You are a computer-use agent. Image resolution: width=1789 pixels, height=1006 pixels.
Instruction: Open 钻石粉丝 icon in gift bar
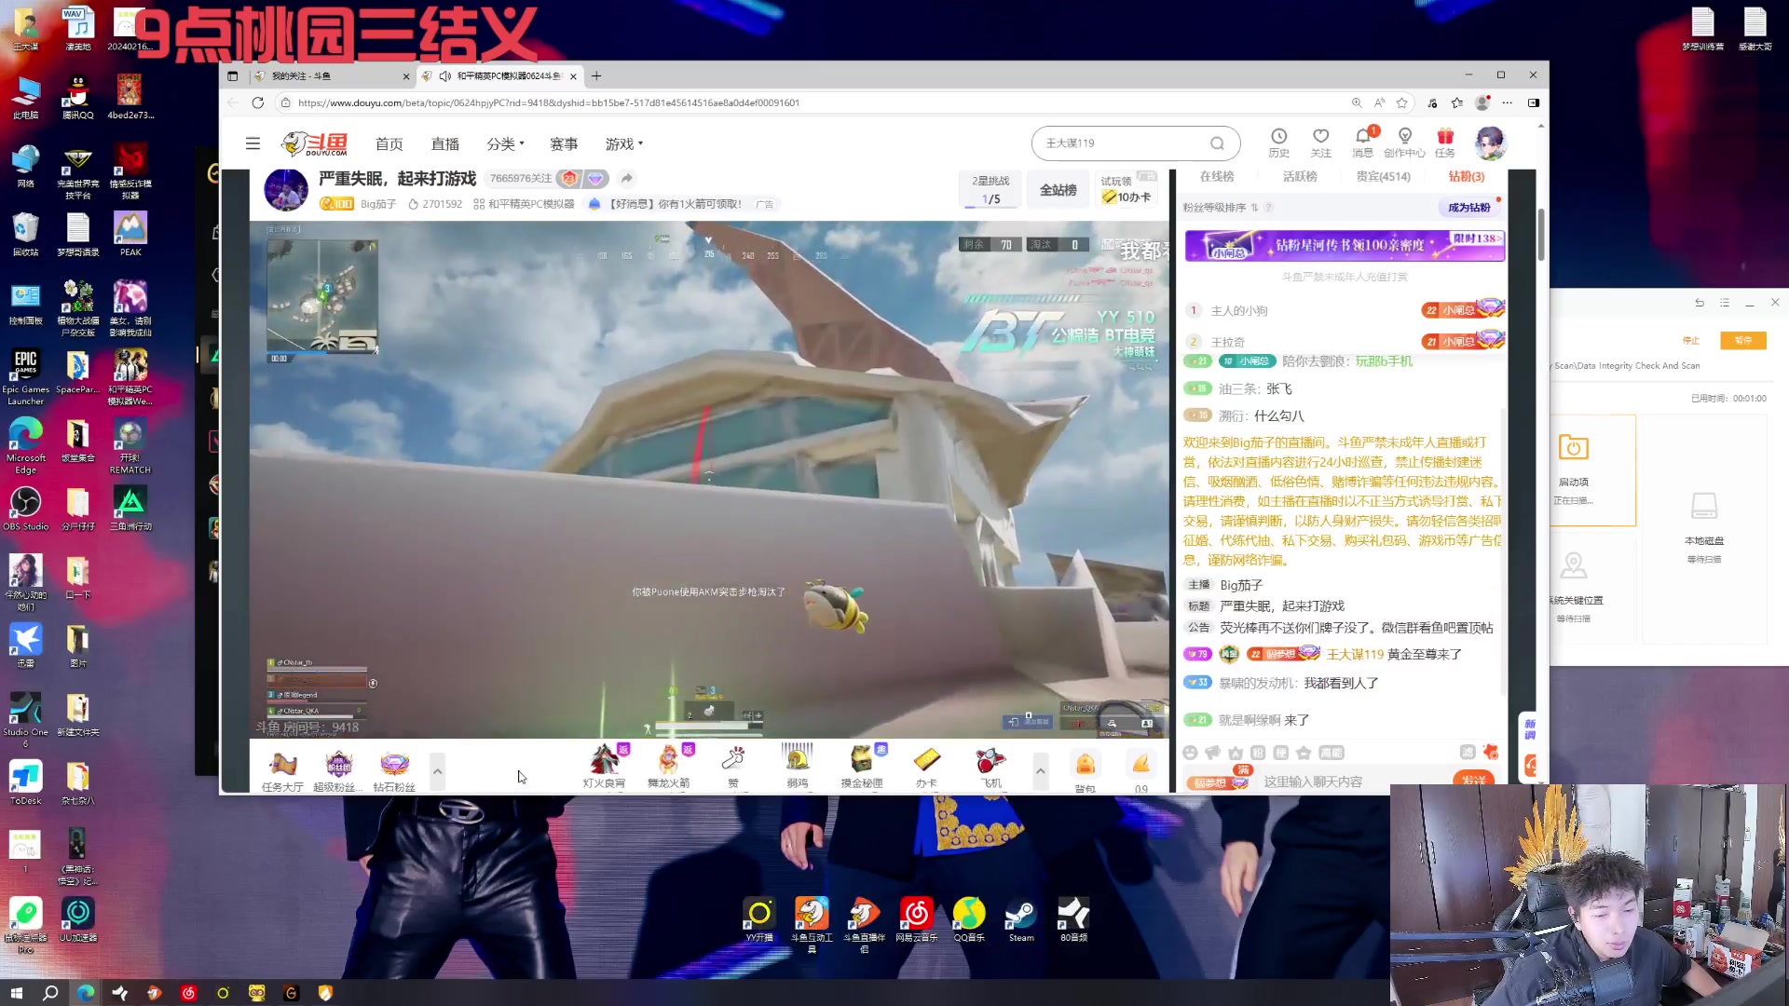click(x=394, y=770)
